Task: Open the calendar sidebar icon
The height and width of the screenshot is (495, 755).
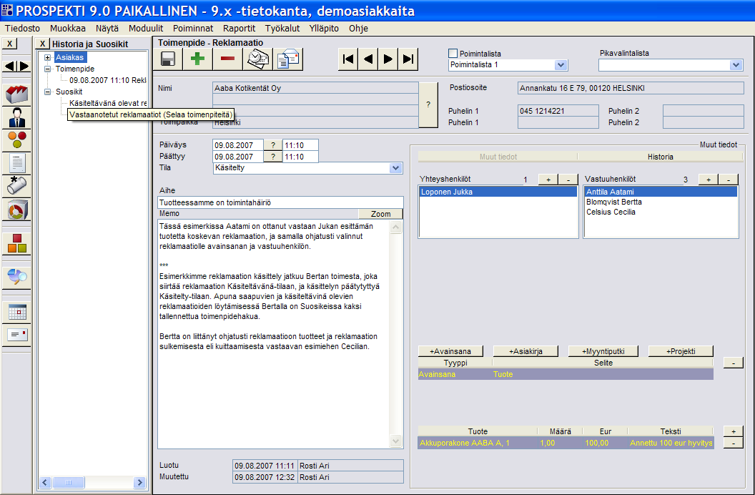Action: 17,312
